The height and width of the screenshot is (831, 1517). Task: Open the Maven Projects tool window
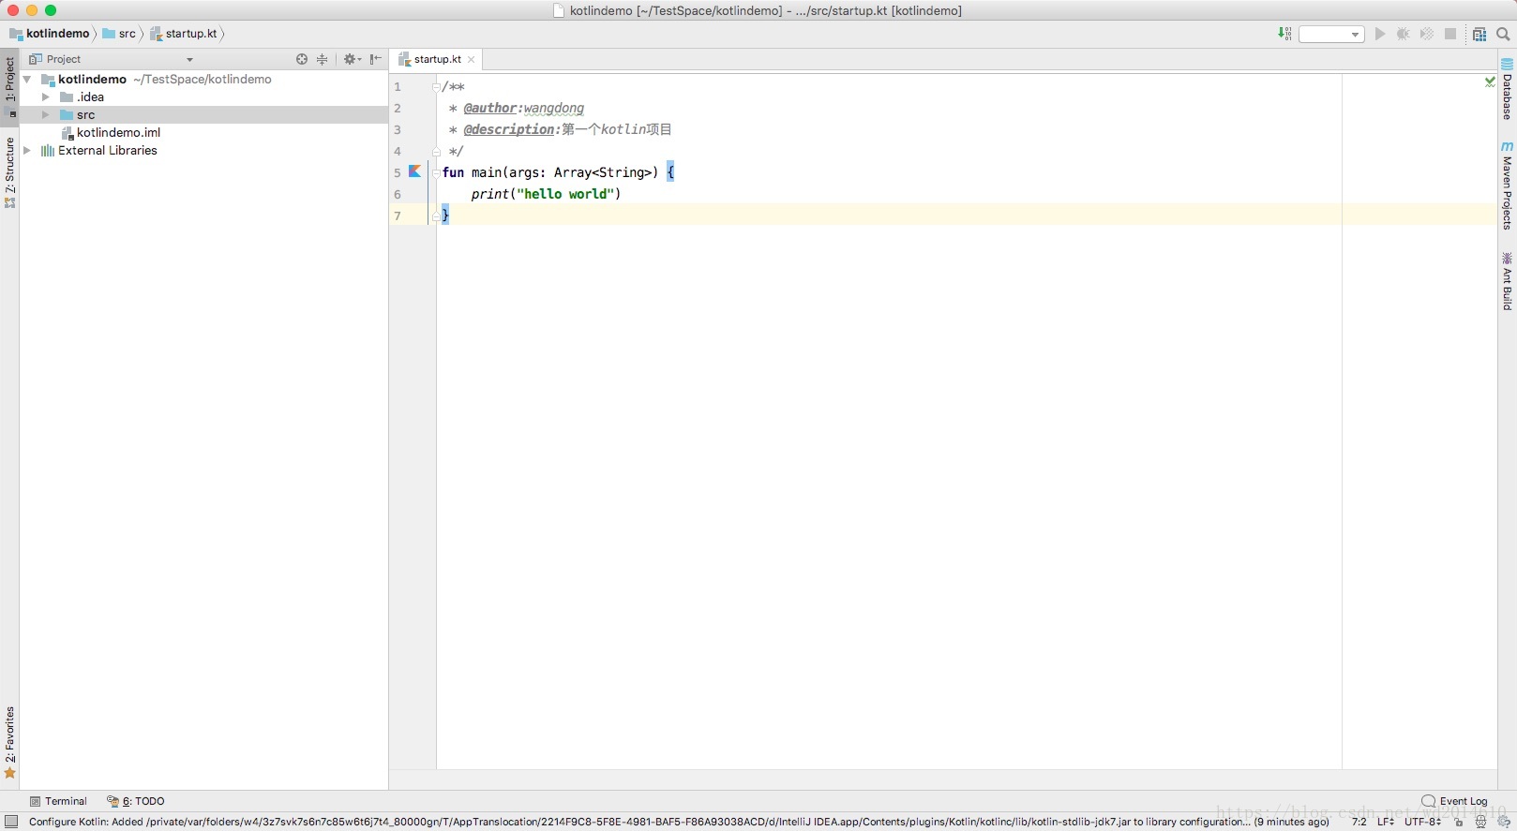pyautogui.click(x=1508, y=185)
